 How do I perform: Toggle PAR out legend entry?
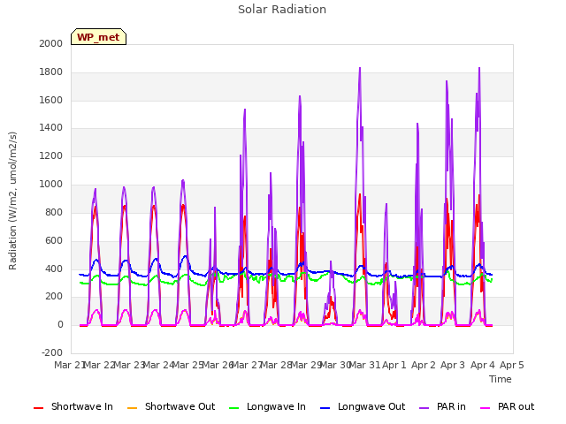pyautogui.click(x=507, y=406)
